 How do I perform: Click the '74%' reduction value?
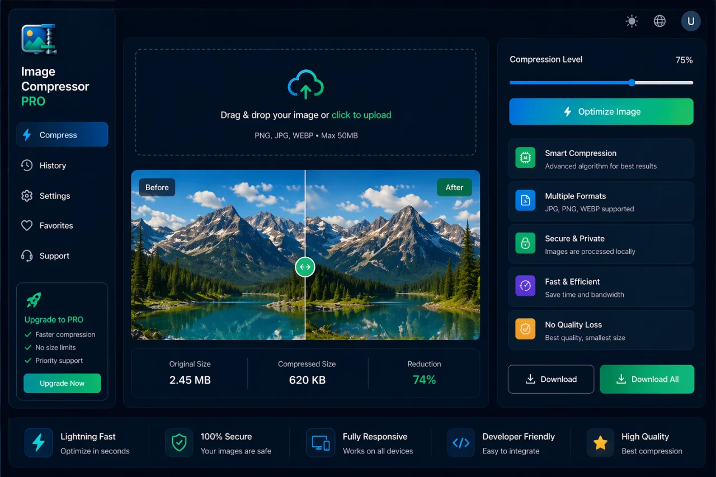pos(424,380)
